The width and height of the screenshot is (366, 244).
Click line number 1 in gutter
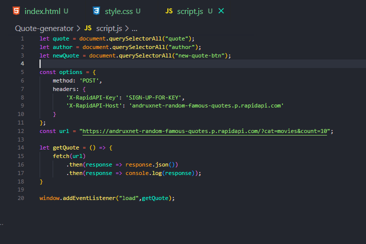click(22, 38)
